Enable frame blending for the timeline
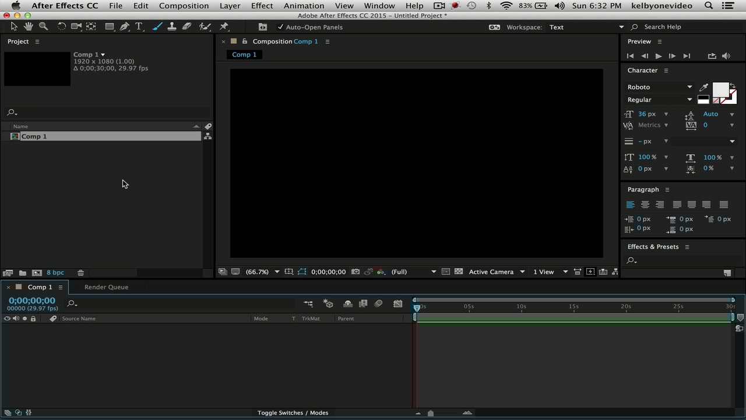 [x=363, y=303]
